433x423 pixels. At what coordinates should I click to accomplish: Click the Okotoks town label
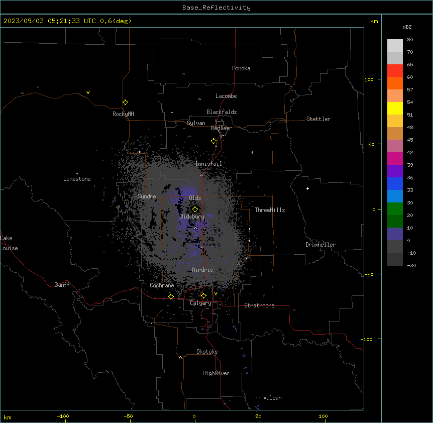click(207, 352)
